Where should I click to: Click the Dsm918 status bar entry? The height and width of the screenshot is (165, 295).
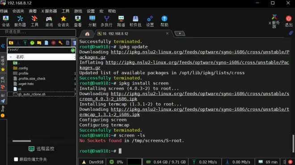click(x=93, y=162)
